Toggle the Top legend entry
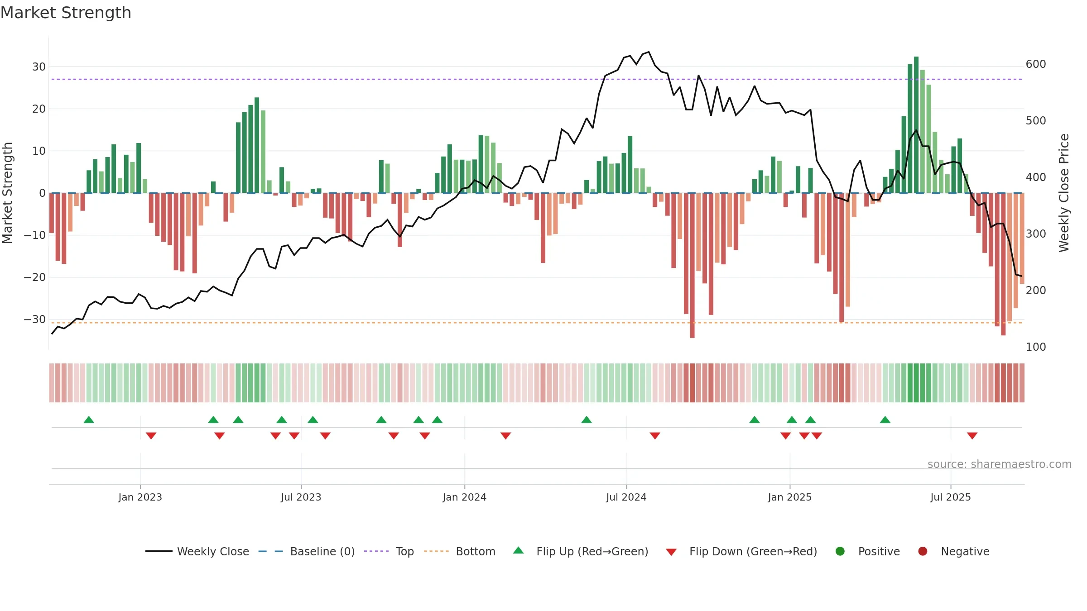 [405, 551]
